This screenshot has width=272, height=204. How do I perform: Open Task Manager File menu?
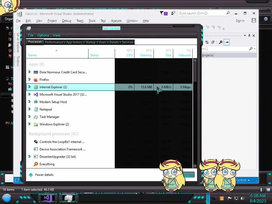click(x=31, y=35)
